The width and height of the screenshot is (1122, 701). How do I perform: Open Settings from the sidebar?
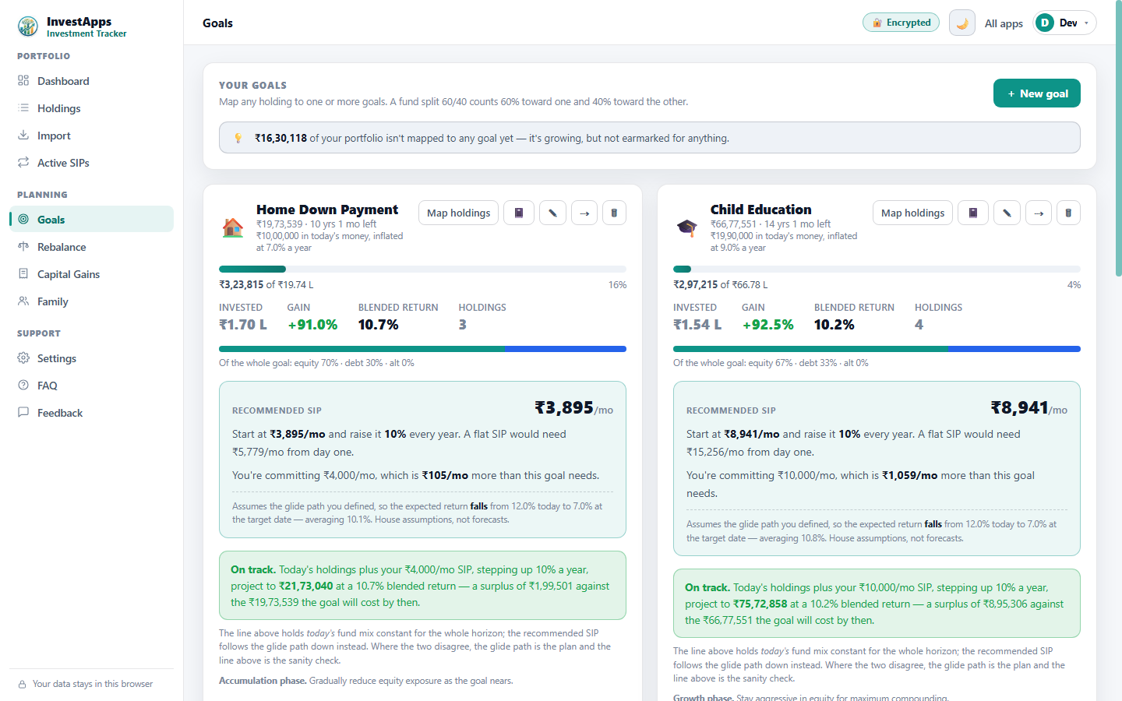click(x=91, y=358)
